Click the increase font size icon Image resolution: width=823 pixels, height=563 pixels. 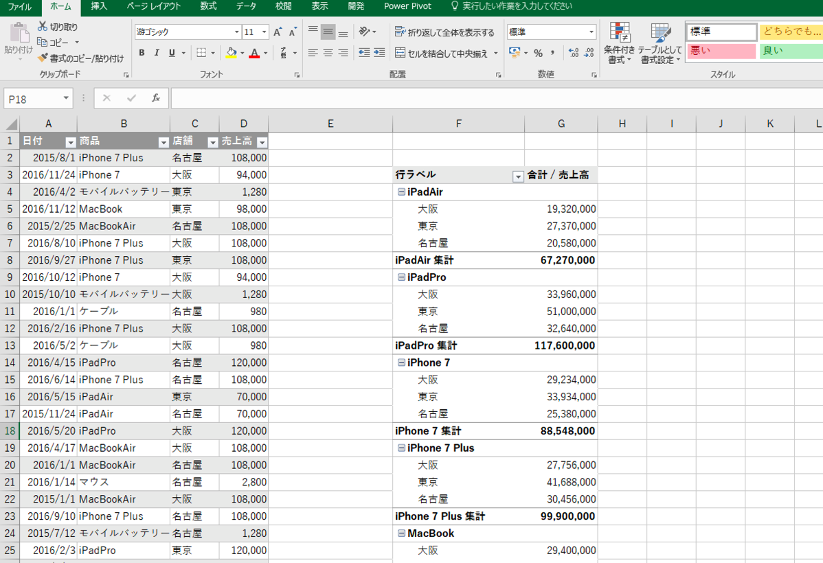278,32
